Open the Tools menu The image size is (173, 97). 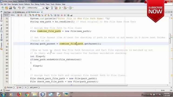tap(52, 4)
